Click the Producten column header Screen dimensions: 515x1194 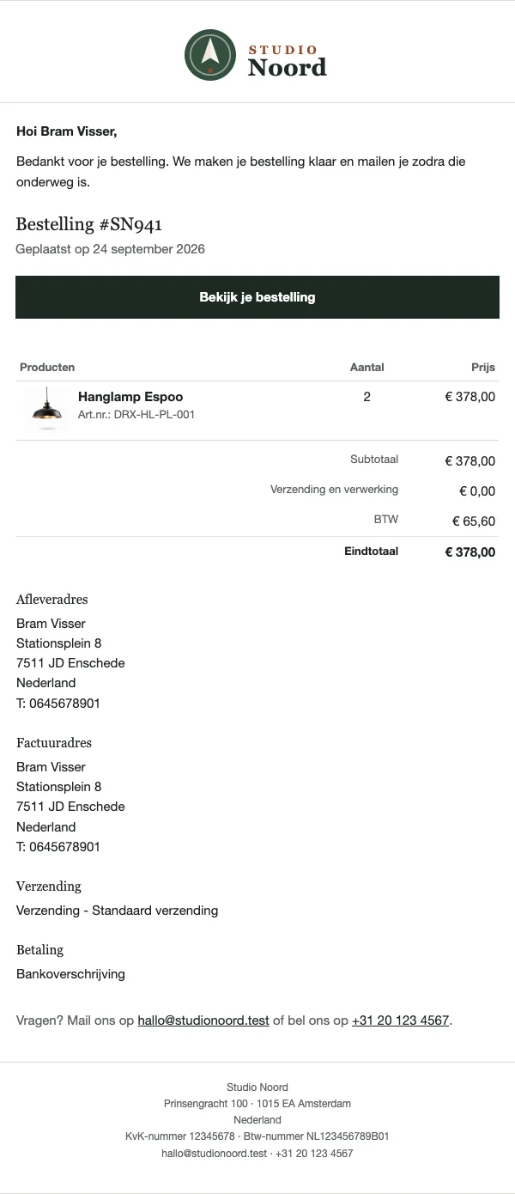pyautogui.click(x=47, y=367)
